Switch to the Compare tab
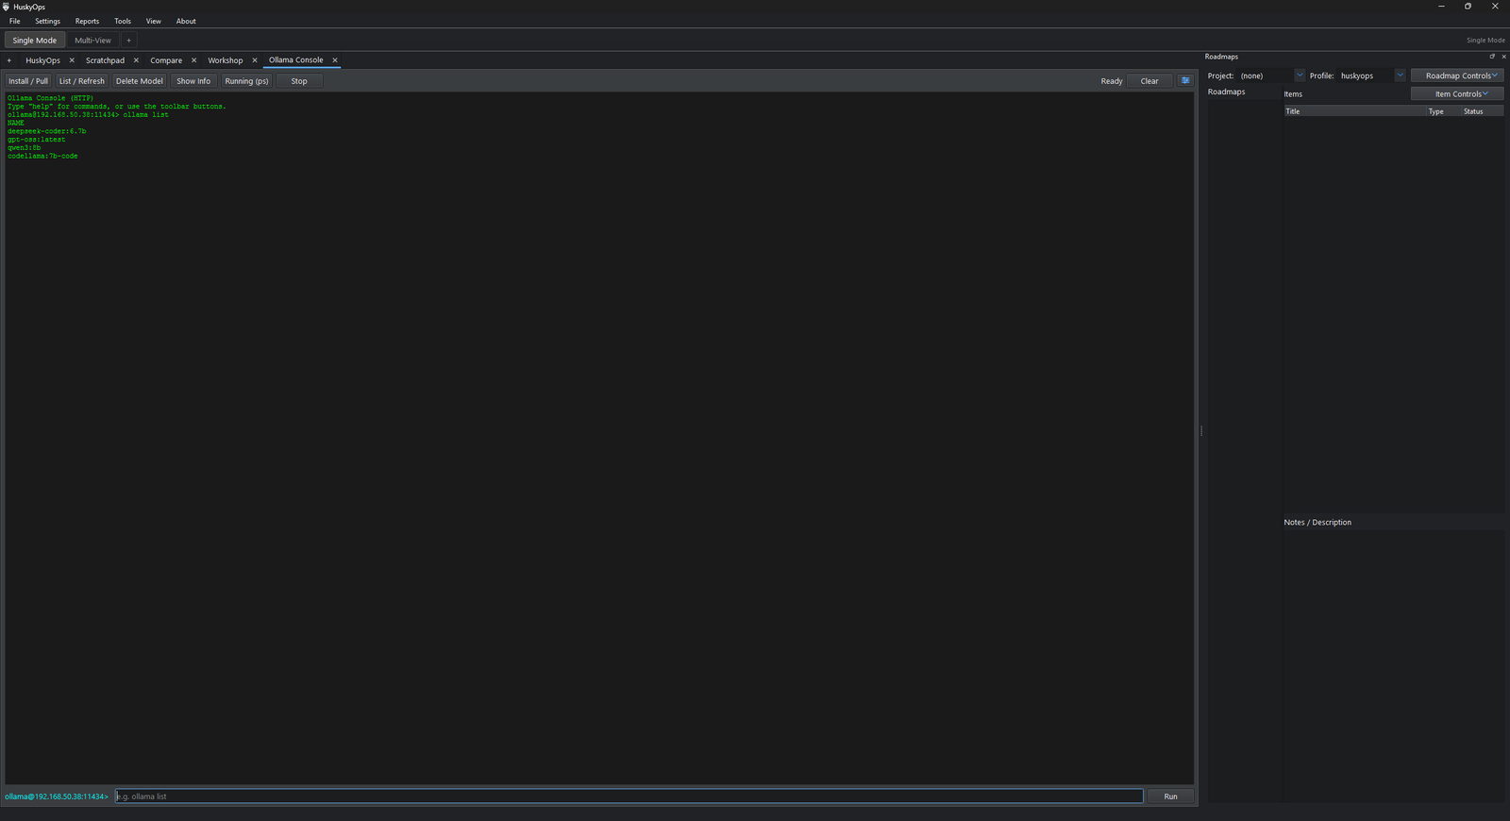 166,60
